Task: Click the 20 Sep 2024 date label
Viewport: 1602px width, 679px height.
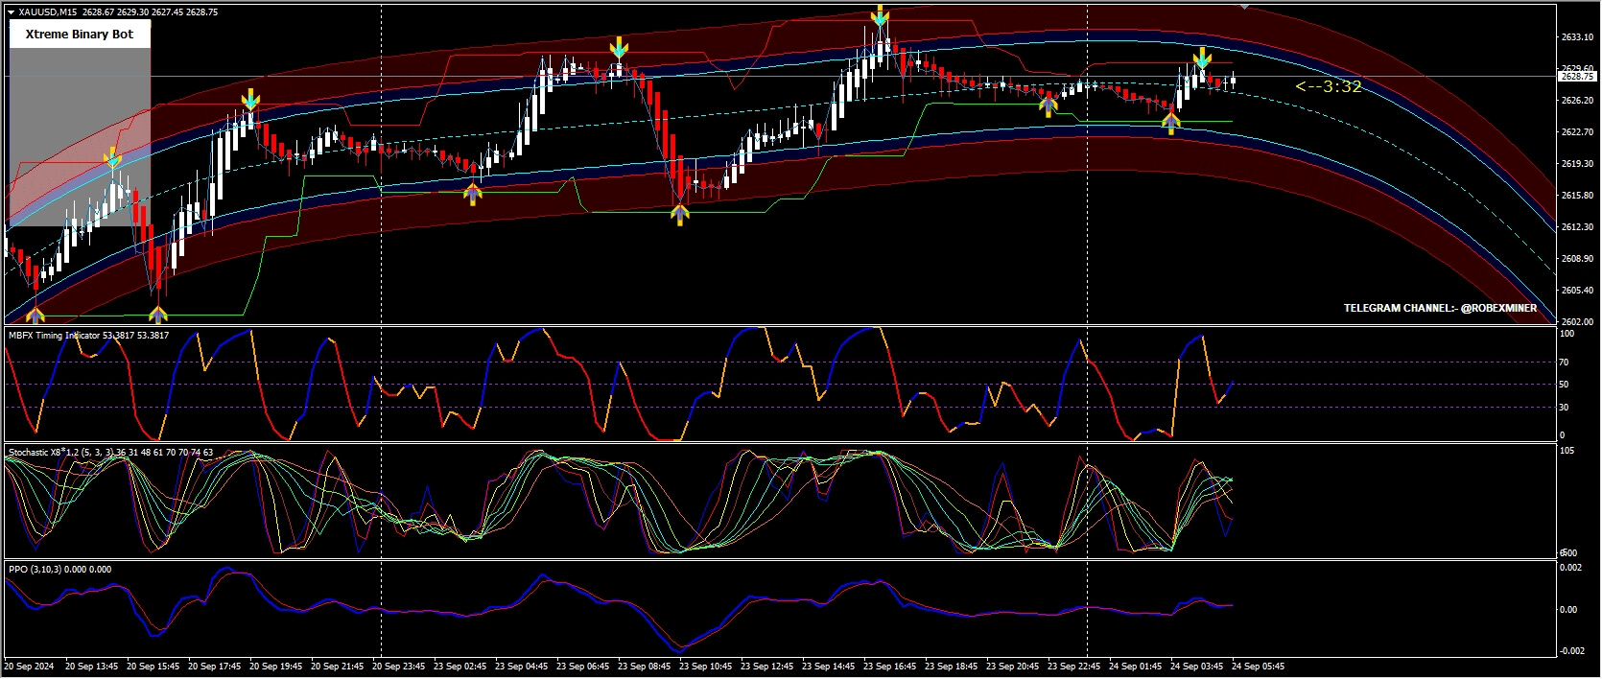Action: coord(29,666)
